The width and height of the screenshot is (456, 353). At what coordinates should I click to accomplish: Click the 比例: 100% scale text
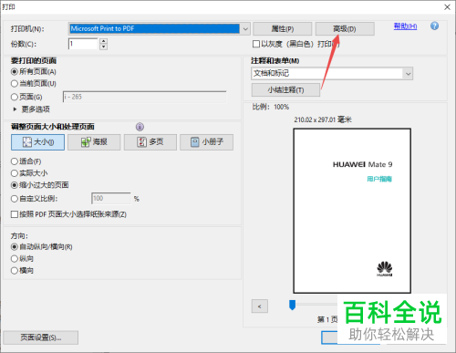click(x=271, y=107)
